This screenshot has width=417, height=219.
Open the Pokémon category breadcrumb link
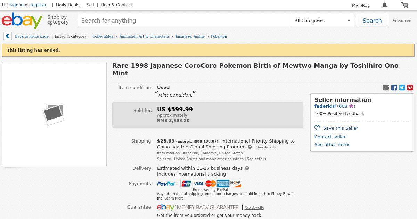219,36
